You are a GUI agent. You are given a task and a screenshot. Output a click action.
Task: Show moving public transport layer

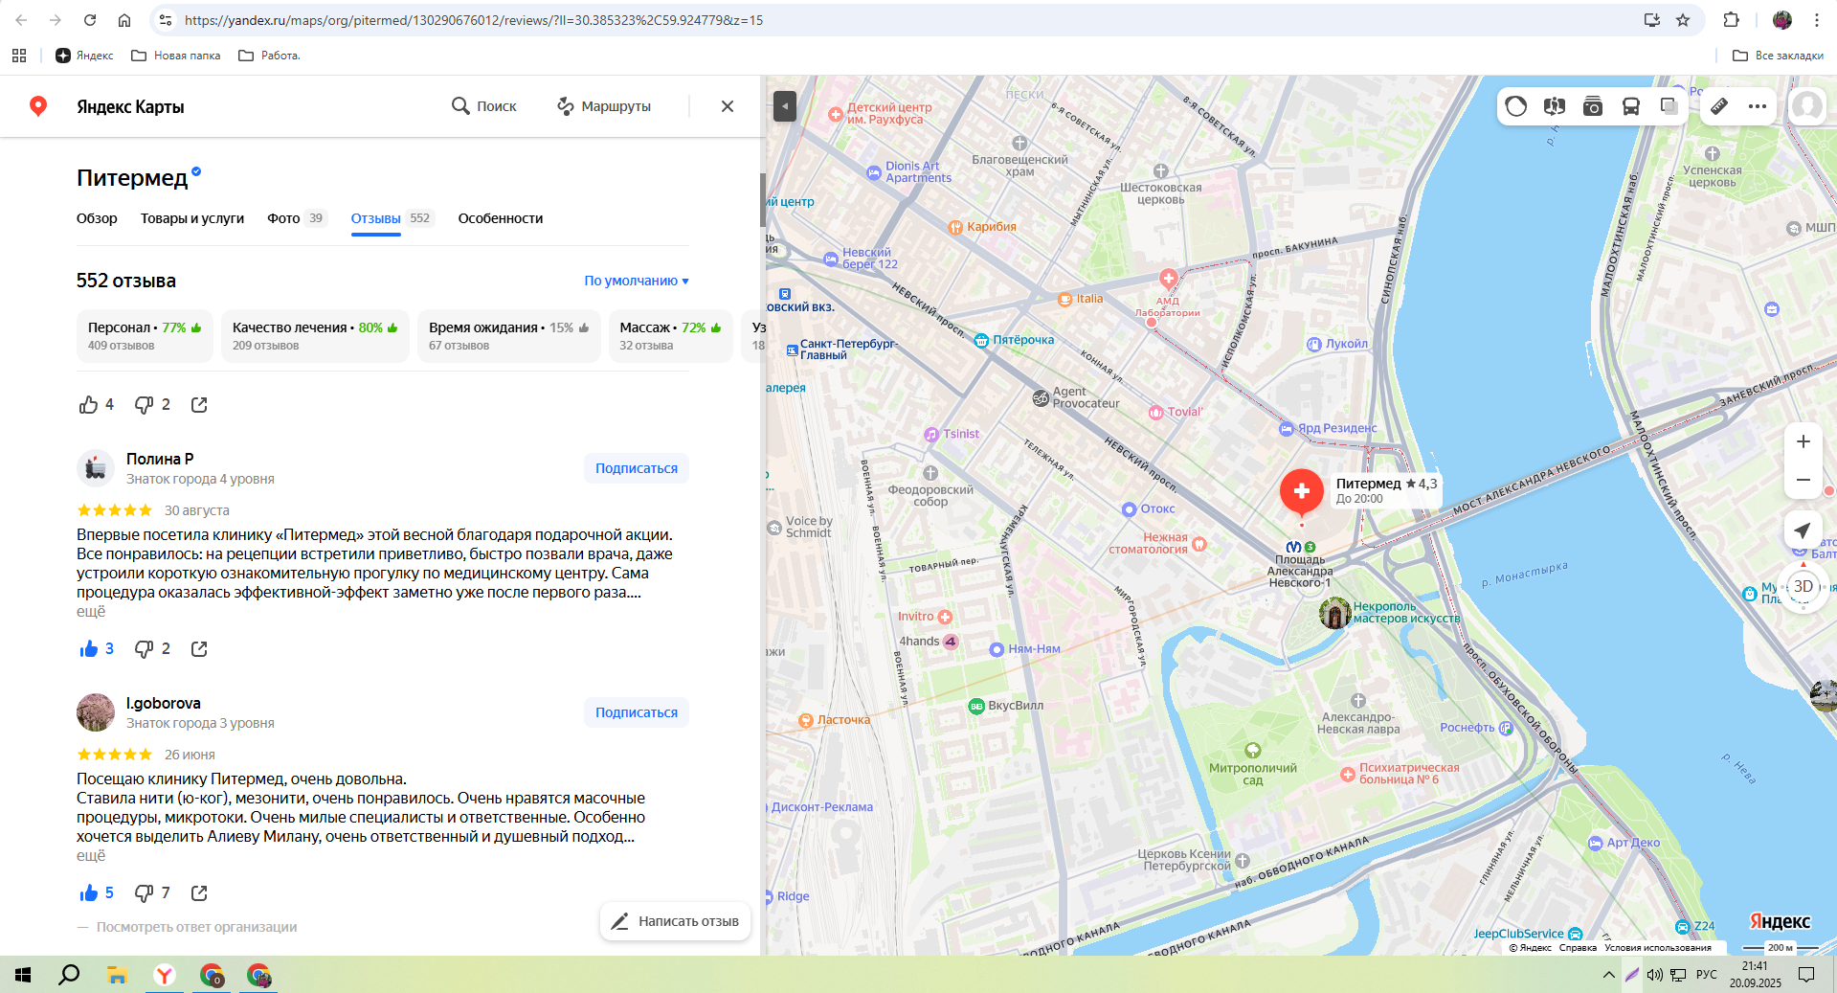click(1631, 106)
